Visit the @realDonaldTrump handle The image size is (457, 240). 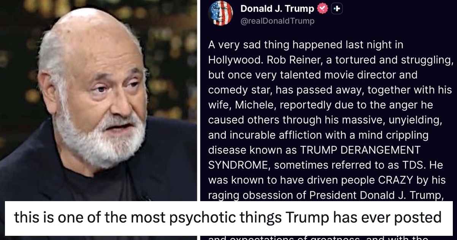pos(278,21)
